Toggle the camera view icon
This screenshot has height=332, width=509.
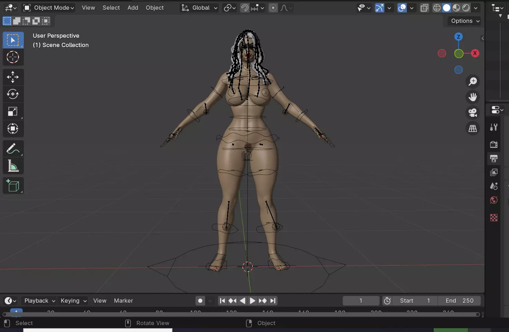click(x=473, y=113)
